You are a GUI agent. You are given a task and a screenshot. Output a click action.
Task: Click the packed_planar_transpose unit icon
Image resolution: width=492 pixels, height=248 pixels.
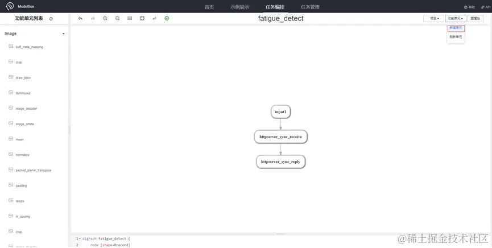coord(11,169)
